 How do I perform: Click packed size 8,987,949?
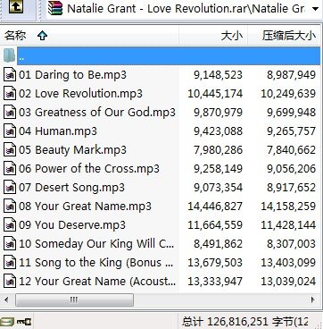[291, 75]
